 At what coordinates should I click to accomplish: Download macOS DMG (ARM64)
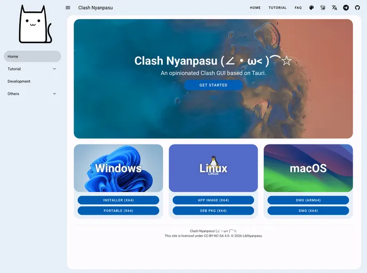click(308, 200)
